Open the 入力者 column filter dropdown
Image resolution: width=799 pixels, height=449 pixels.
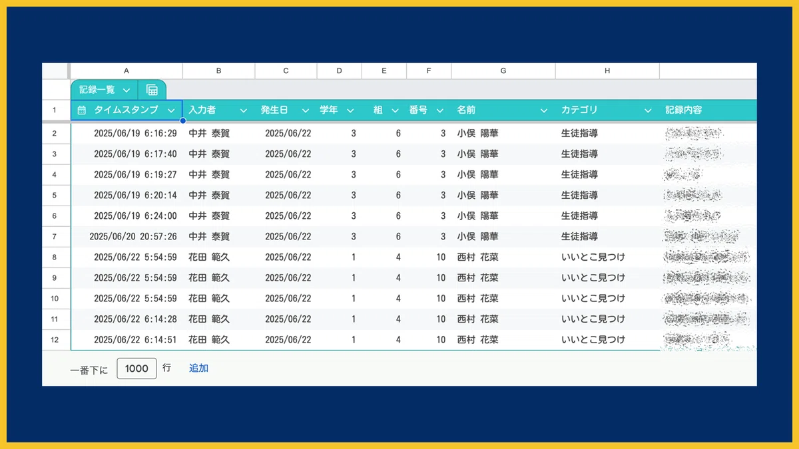click(x=243, y=110)
